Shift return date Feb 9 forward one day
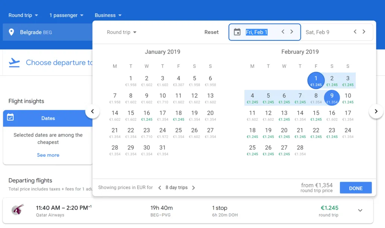385x228 pixels. pyautogui.click(x=364, y=32)
